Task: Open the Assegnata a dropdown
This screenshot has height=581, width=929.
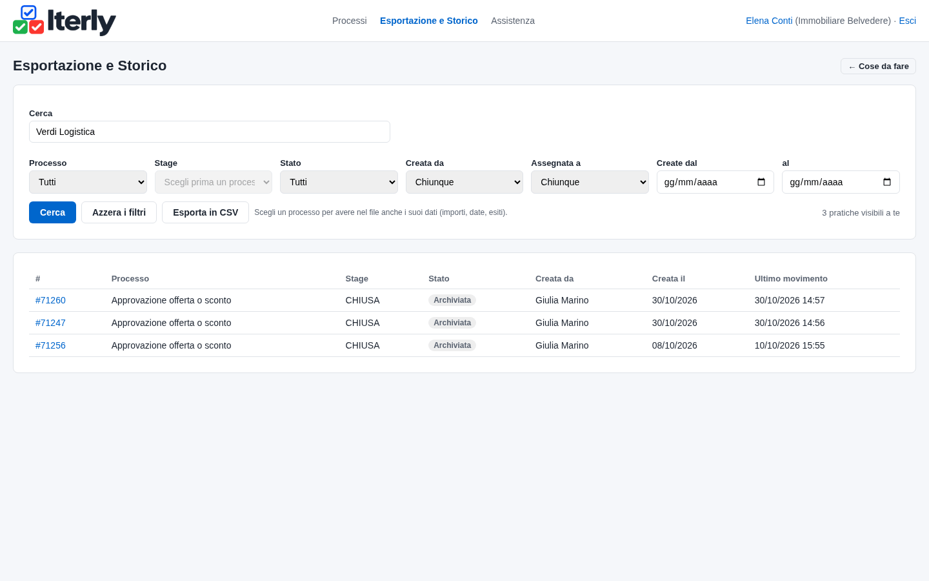Action: [590, 182]
